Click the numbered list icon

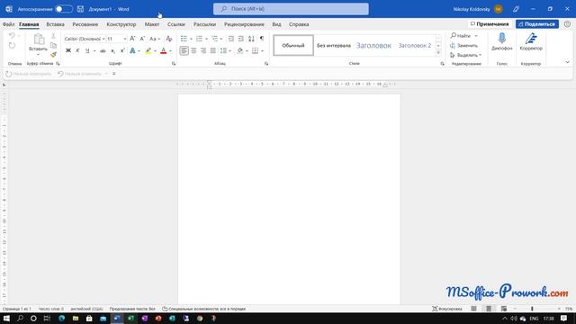[199, 39]
